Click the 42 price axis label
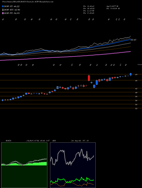The height and width of the screenshot is (188, 142). tap(136, 89)
